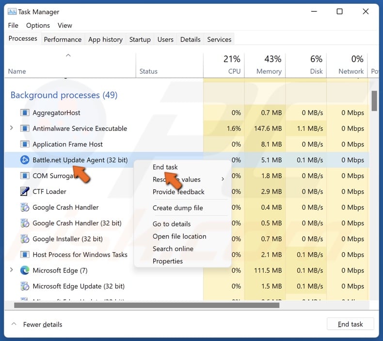Viewport: 383px width, 341px height.
Task: Choose End task in the context menu
Action: click(x=165, y=167)
